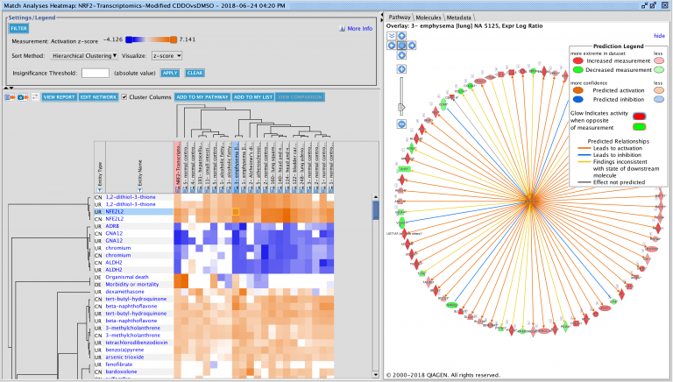
Task: Click the arsenic trioxide entity name
Action: click(x=124, y=357)
